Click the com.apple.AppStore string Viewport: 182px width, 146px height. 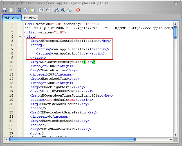pyautogui.click(x=70, y=53)
